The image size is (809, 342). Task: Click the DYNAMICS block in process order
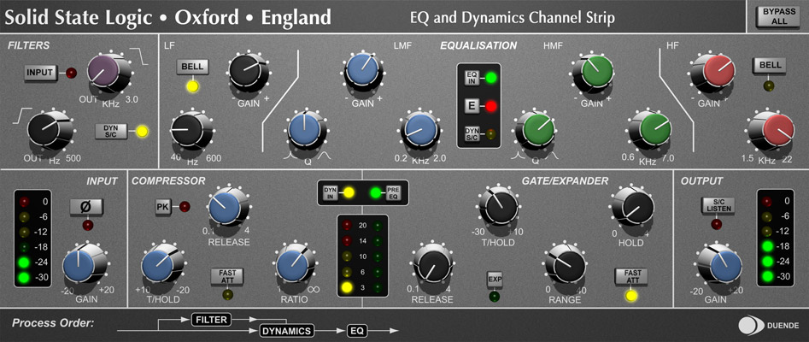(286, 330)
